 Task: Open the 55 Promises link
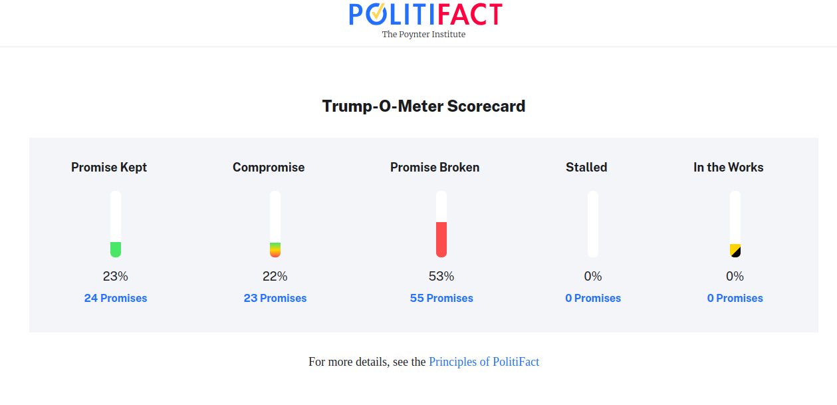[441, 299]
